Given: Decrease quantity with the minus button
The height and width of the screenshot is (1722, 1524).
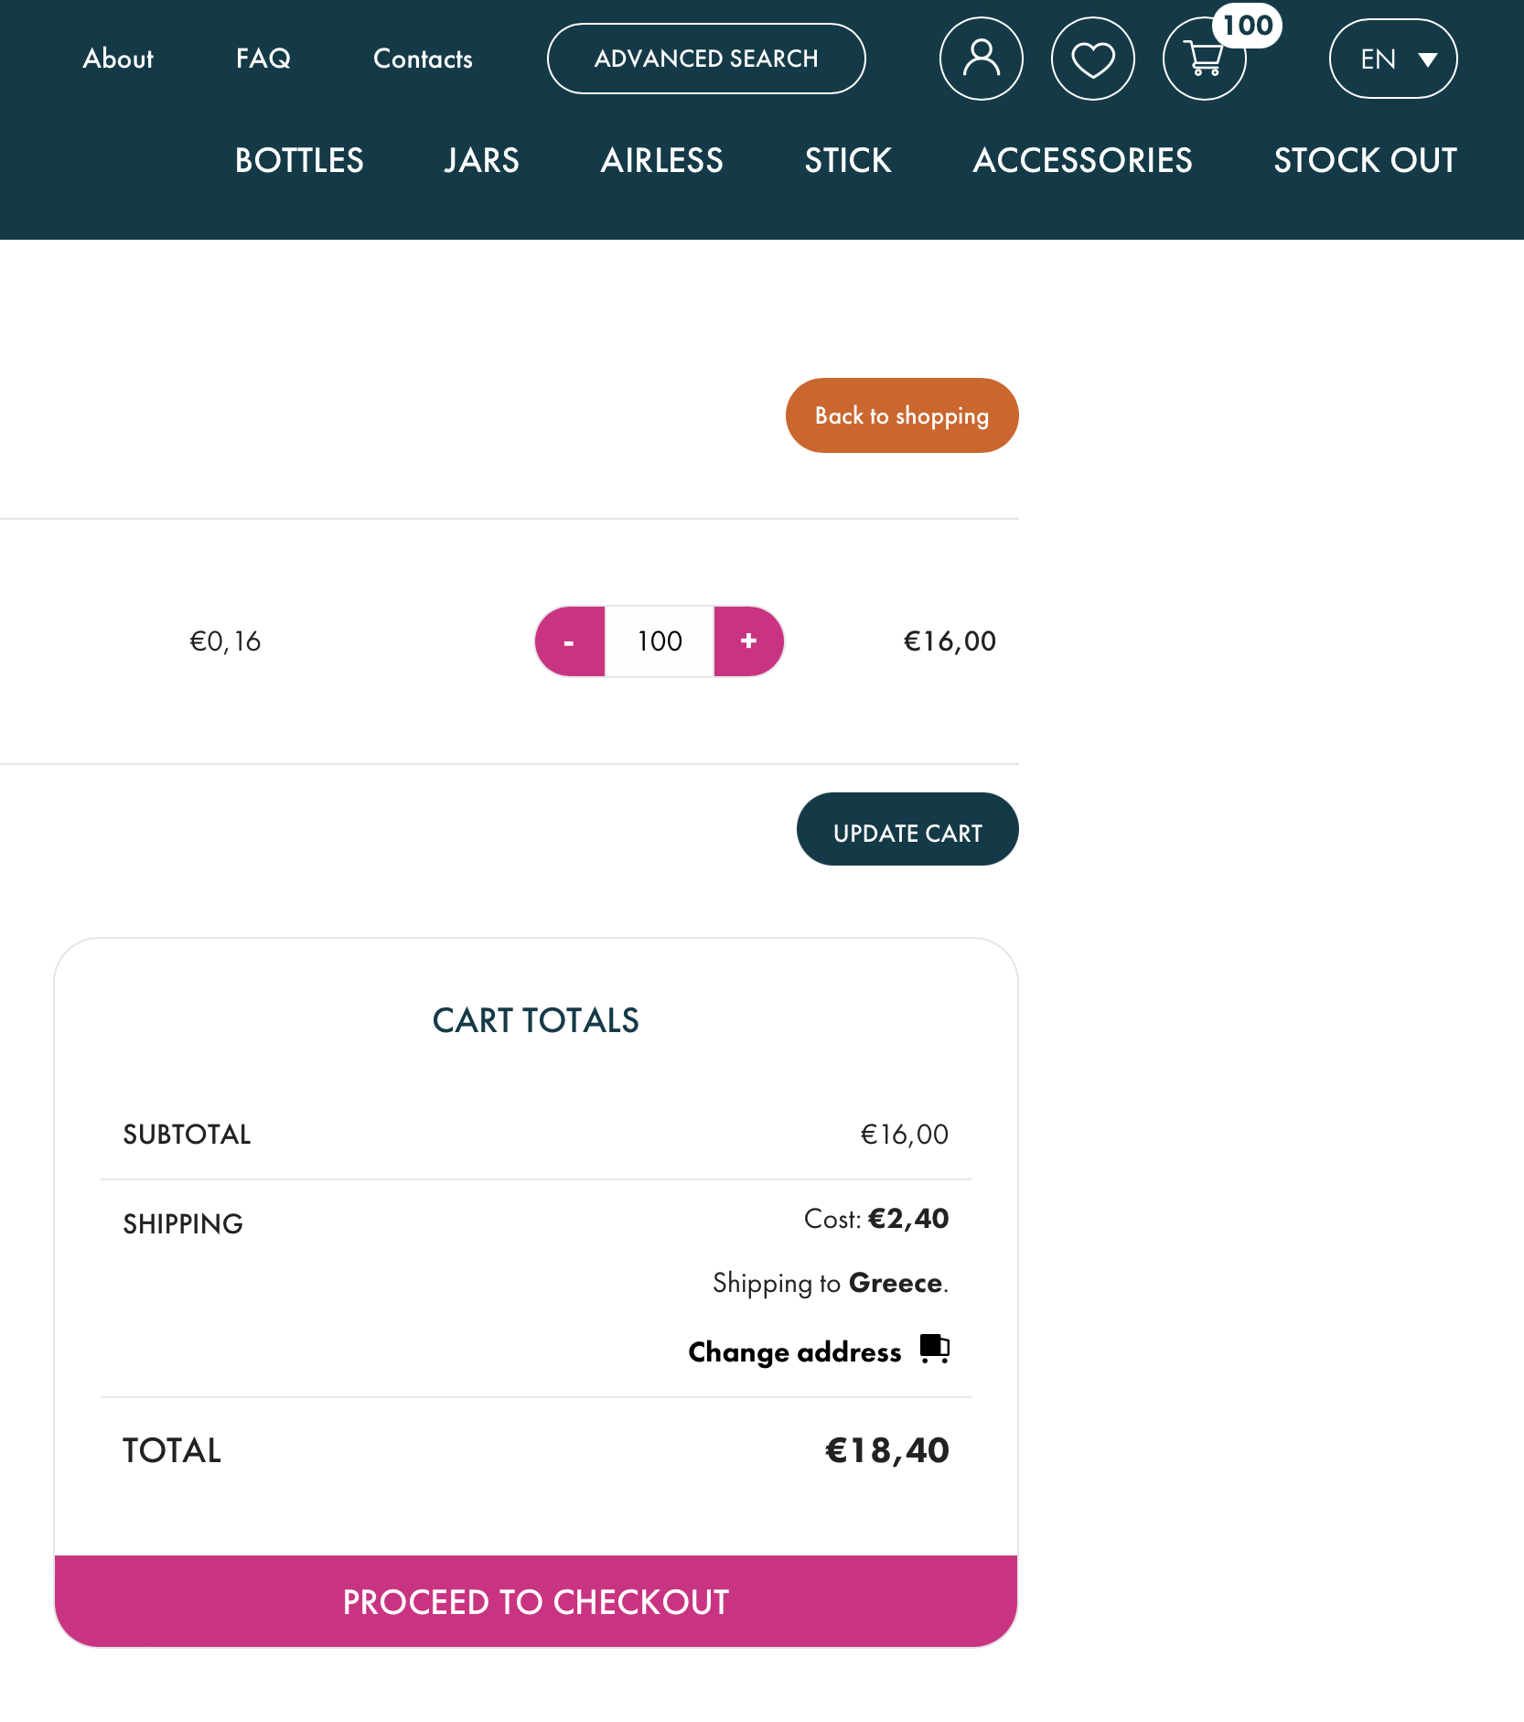Looking at the screenshot, I should 570,641.
